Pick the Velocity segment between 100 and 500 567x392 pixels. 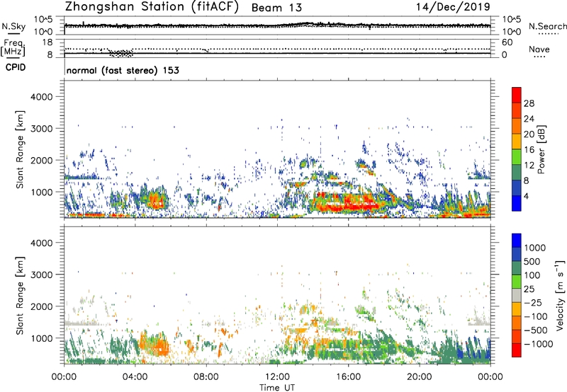click(517, 268)
